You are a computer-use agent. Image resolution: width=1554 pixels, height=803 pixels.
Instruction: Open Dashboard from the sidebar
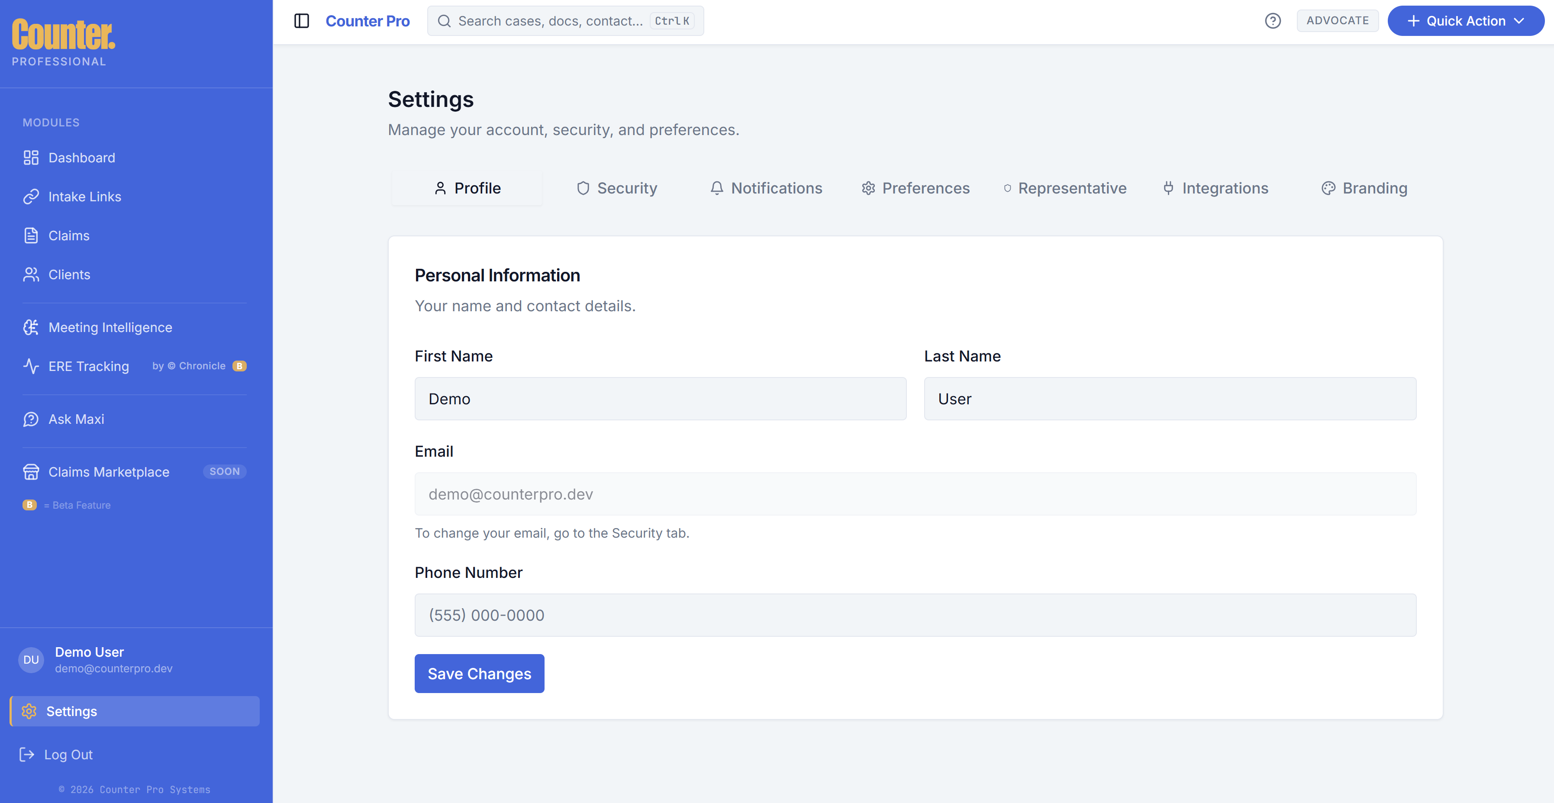coord(81,158)
